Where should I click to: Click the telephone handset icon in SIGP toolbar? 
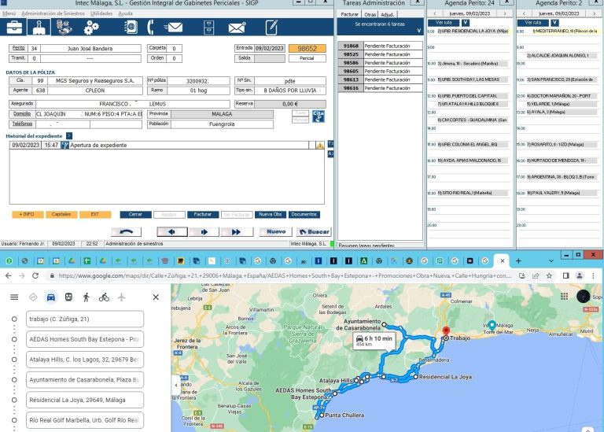[x=151, y=28]
